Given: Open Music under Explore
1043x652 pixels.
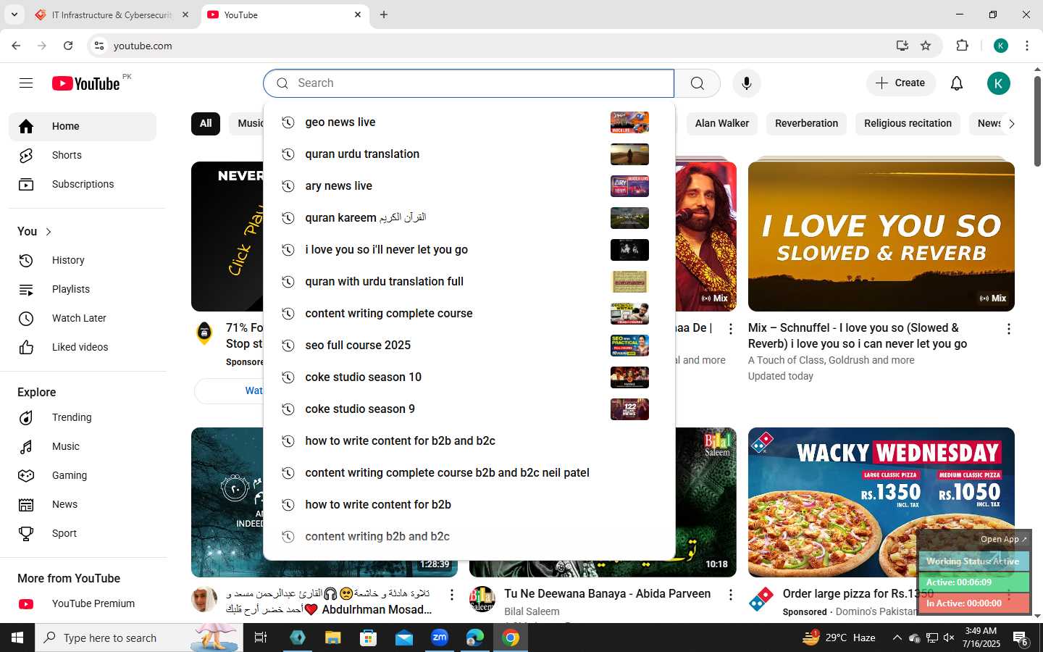Looking at the screenshot, I should [83, 446].
